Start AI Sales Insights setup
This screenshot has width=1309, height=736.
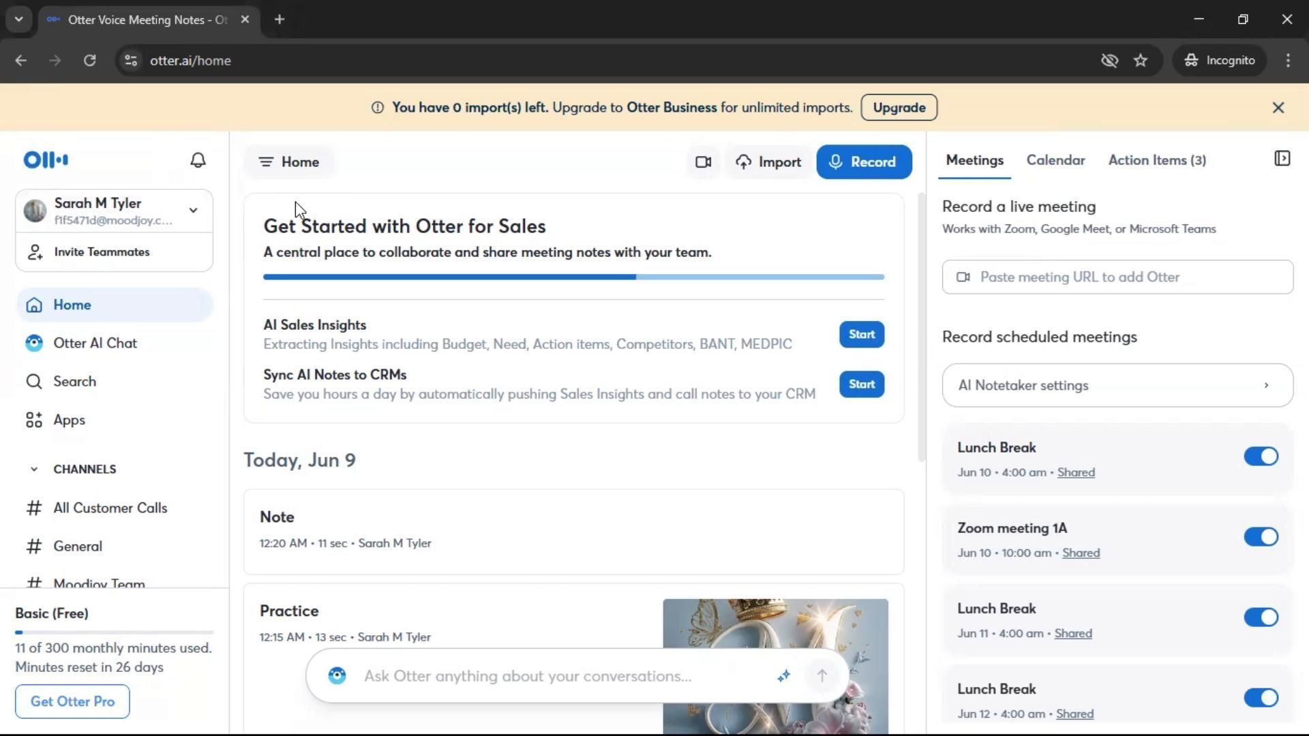[861, 335]
